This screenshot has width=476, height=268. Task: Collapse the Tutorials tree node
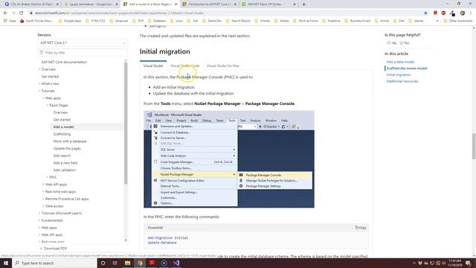pyautogui.click(x=39, y=91)
